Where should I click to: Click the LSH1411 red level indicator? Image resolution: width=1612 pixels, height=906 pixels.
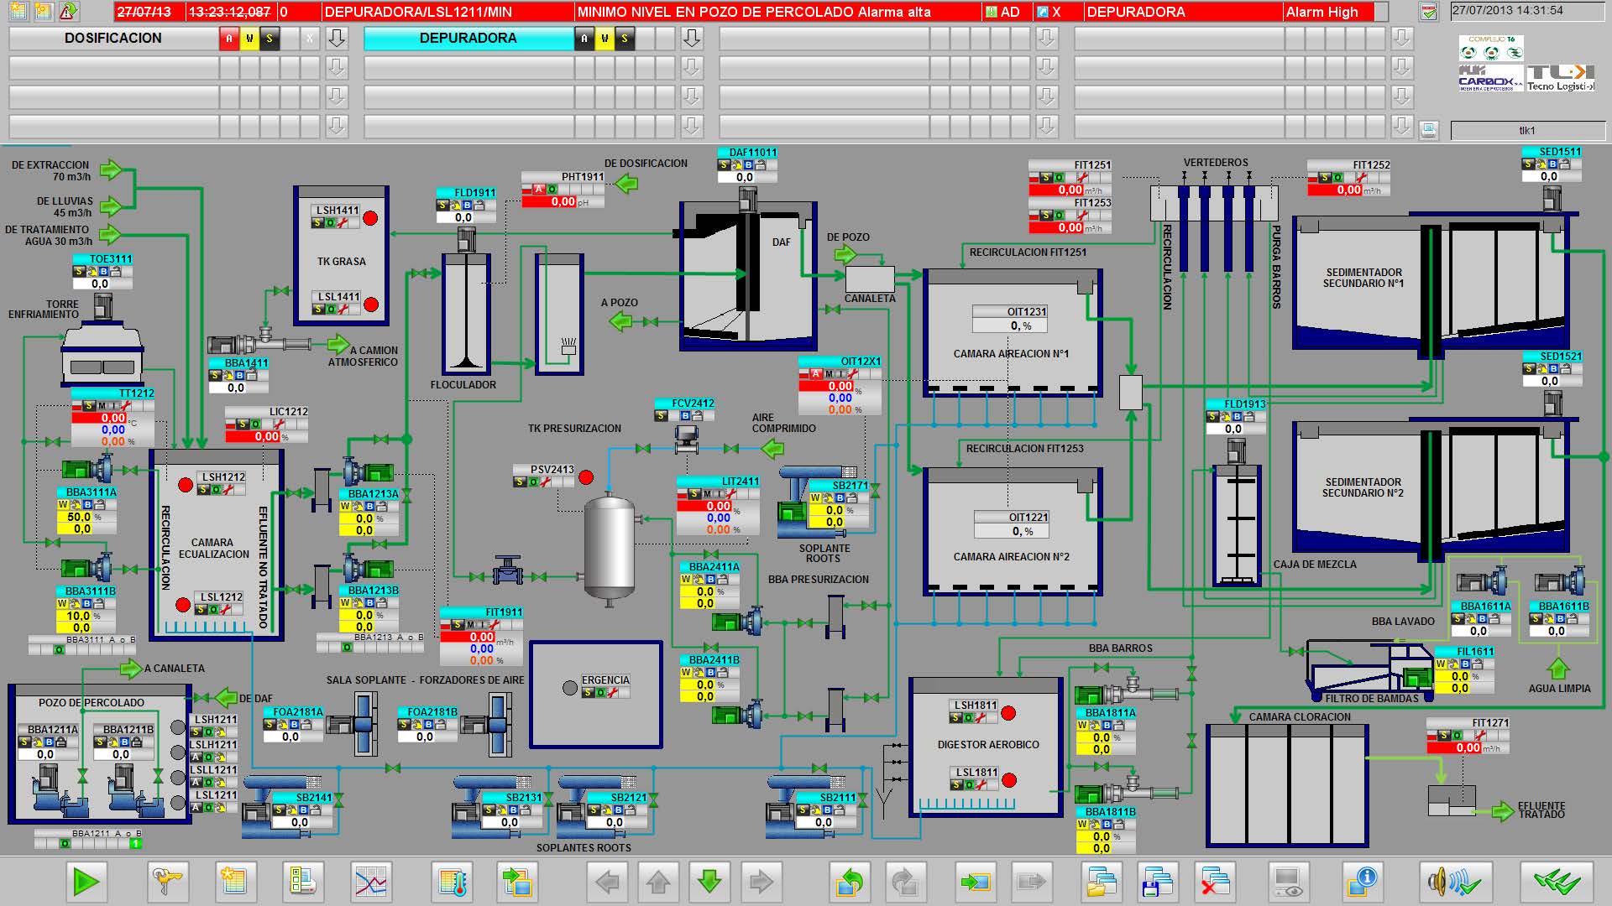[370, 218]
